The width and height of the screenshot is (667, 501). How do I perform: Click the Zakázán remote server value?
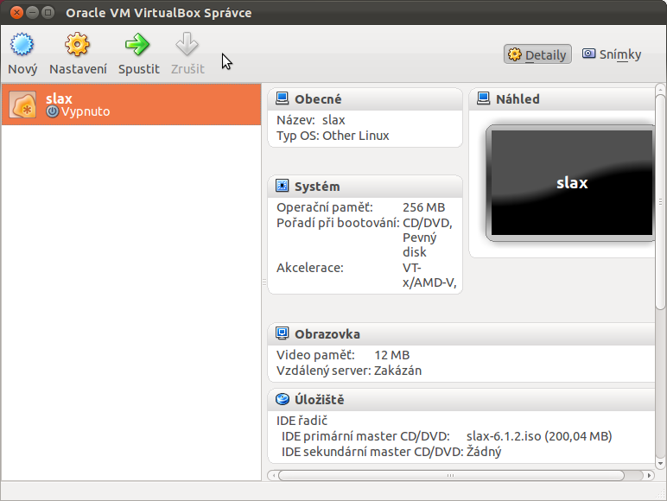397,371
